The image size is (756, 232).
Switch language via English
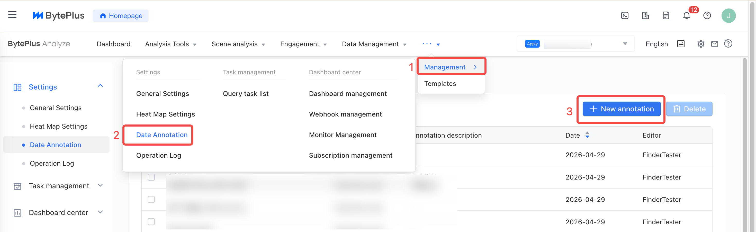[656, 44]
